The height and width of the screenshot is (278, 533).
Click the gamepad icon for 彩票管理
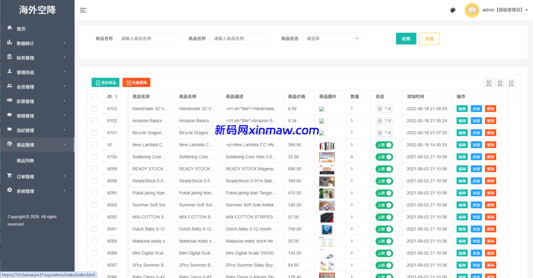[9, 100]
